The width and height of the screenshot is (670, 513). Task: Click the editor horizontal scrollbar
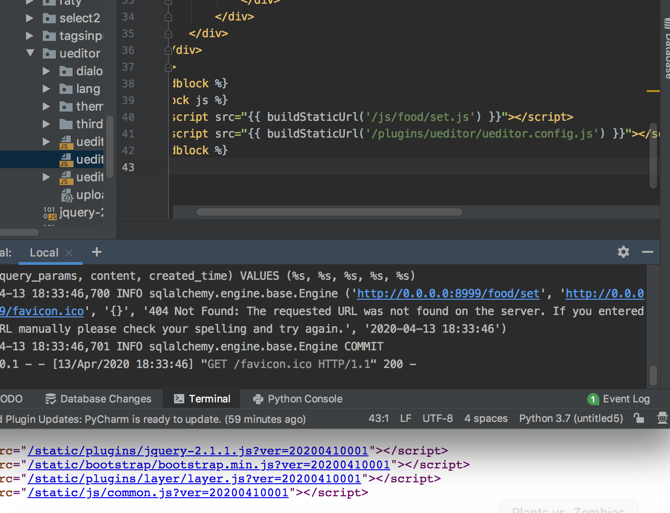click(x=329, y=212)
